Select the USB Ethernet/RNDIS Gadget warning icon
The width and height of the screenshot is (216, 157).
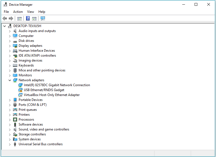point(20,90)
